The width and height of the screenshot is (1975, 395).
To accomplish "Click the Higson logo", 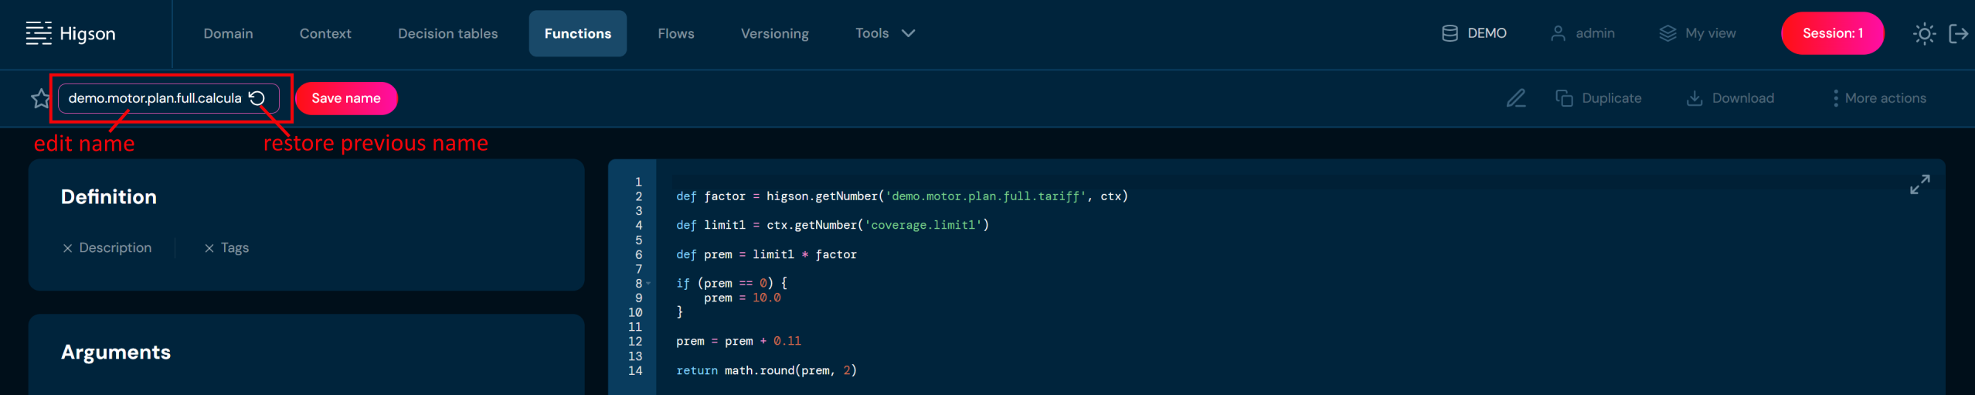I will tap(71, 33).
